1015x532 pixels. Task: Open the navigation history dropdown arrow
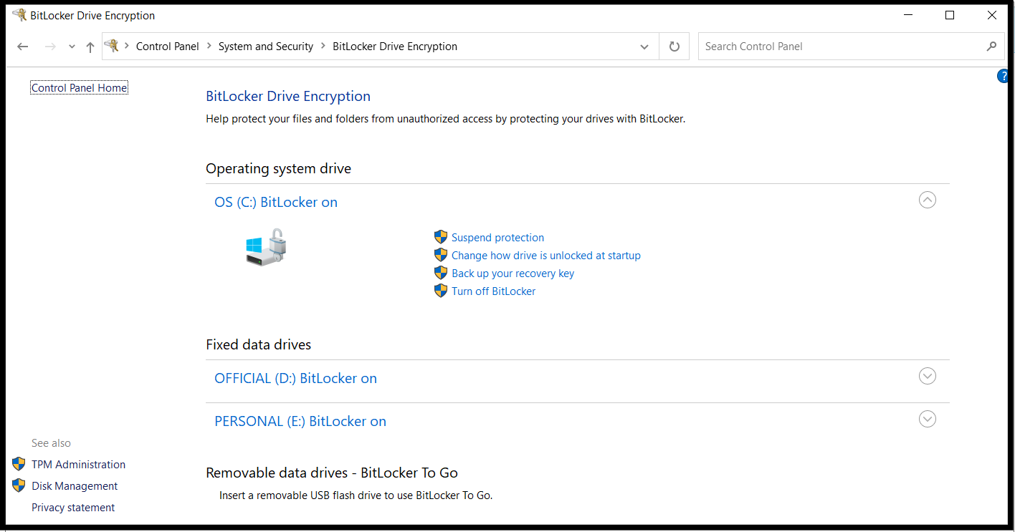coord(72,46)
